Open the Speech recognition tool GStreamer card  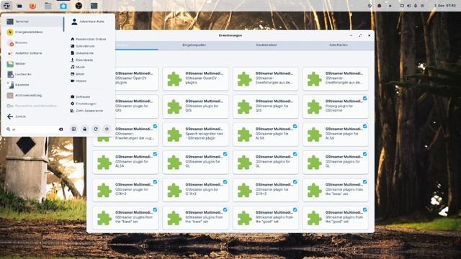tap(195, 135)
